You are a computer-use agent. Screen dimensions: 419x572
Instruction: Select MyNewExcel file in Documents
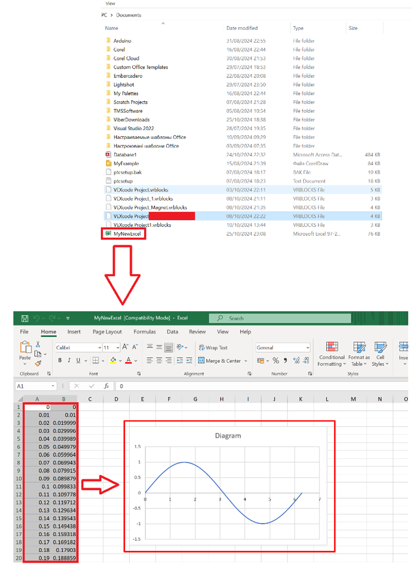click(x=126, y=234)
